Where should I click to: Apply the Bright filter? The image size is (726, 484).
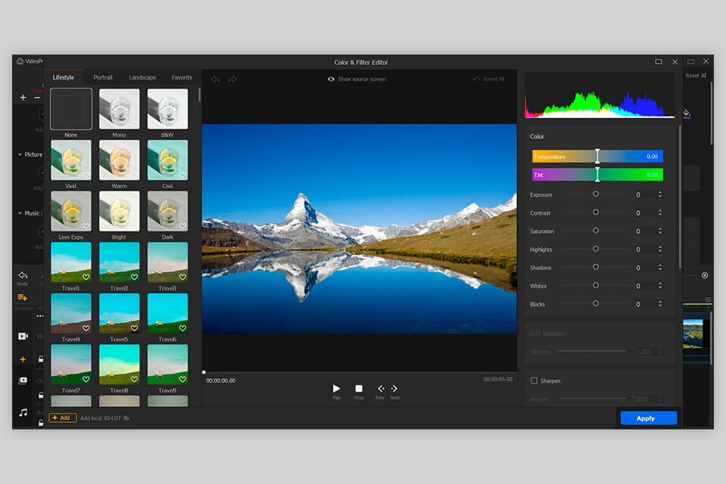click(119, 211)
